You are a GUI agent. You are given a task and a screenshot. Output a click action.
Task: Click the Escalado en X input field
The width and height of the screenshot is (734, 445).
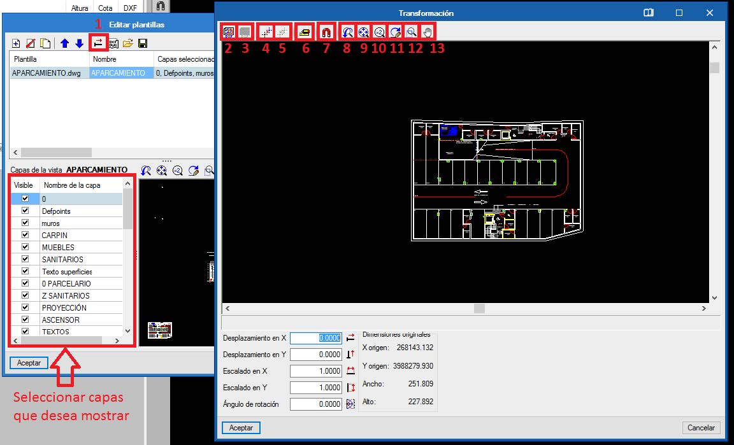(x=316, y=371)
